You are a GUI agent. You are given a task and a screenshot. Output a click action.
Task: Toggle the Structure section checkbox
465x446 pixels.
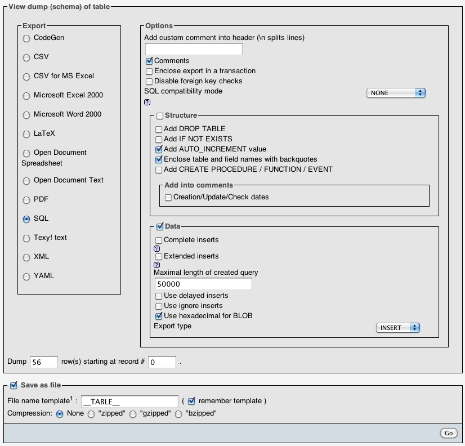(160, 116)
